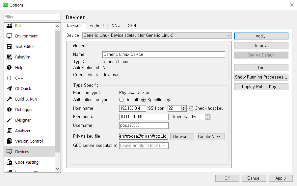Select the Environment monitor icon
Viewport: 297px width, 186px height.
click(9, 36)
